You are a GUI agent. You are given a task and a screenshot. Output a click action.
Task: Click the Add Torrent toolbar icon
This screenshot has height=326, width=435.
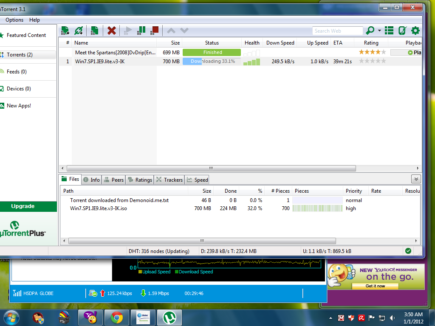65,31
